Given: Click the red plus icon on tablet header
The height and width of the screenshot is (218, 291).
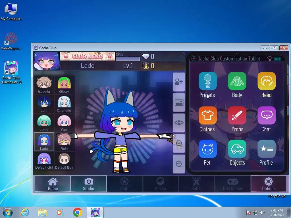Looking at the screenshot, I should pyautogui.click(x=194, y=59).
